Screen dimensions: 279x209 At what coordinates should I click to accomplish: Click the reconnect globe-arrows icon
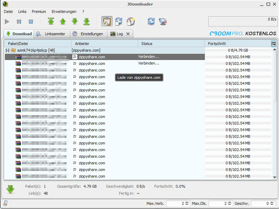coord(151,22)
